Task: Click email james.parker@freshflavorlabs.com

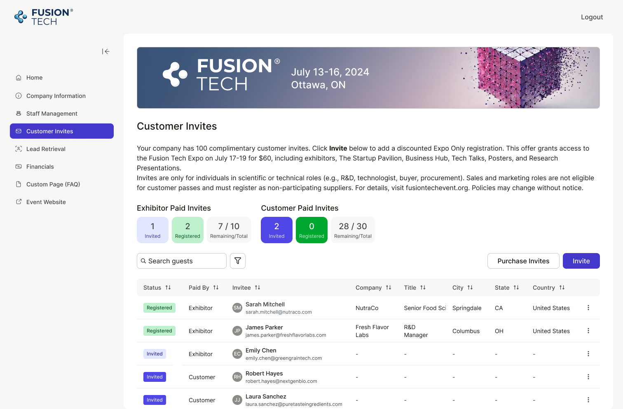Action: (x=286, y=335)
